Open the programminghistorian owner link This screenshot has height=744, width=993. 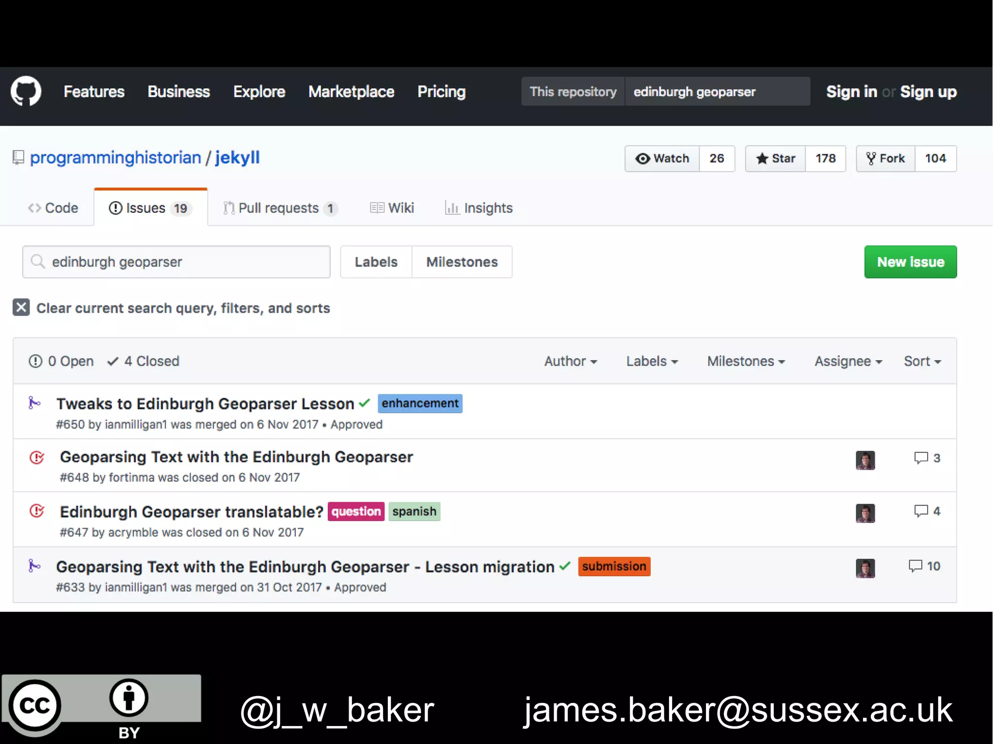[115, 158]
